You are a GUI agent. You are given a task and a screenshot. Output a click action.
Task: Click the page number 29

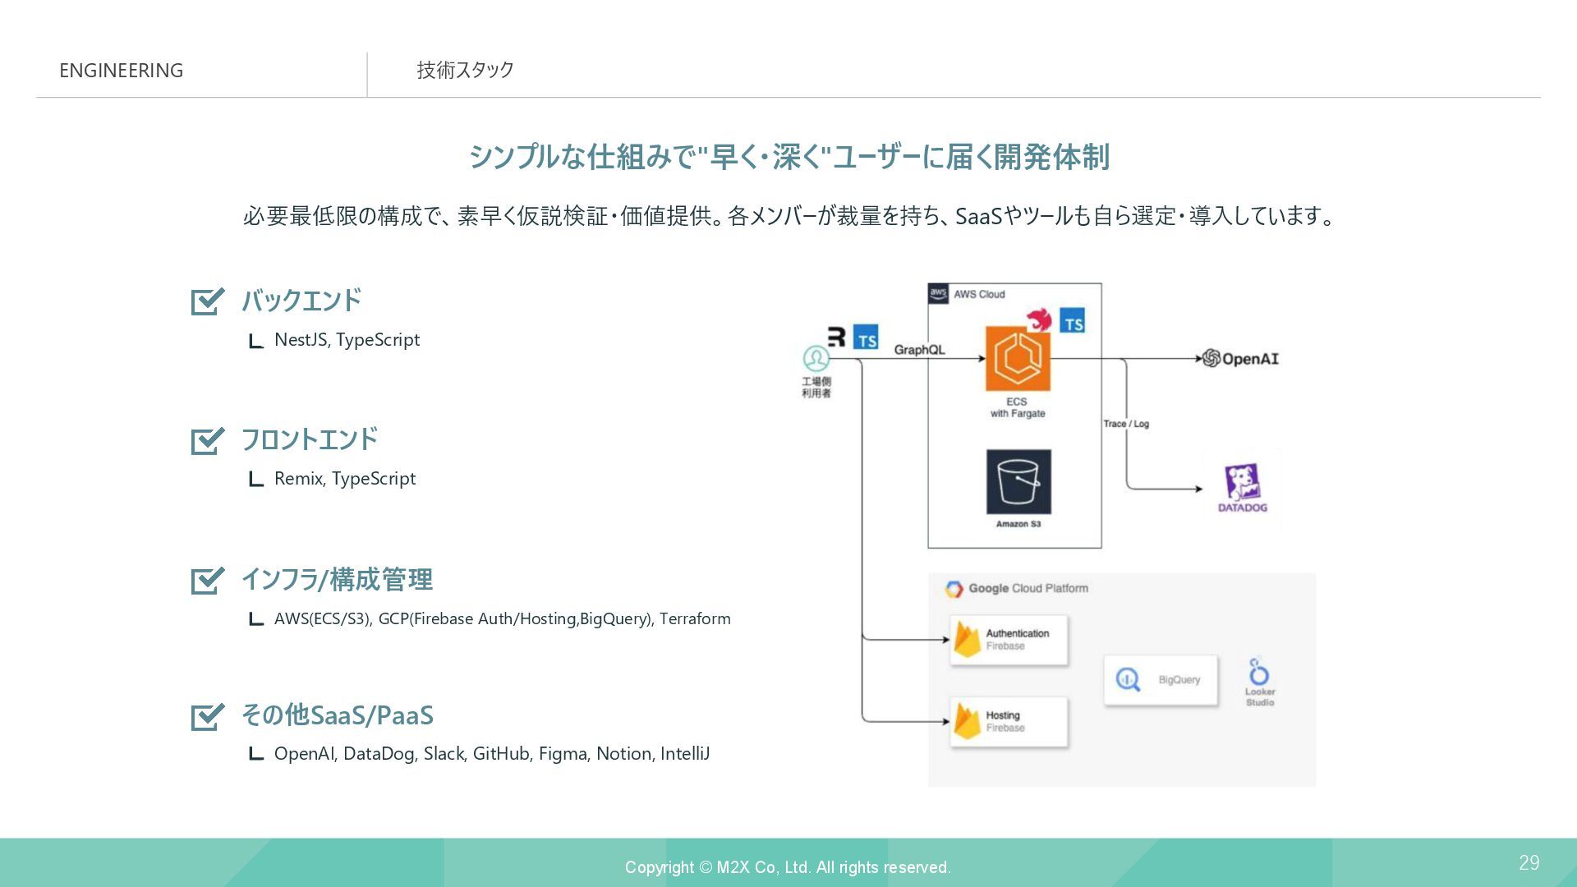[x=1529, y=862]
